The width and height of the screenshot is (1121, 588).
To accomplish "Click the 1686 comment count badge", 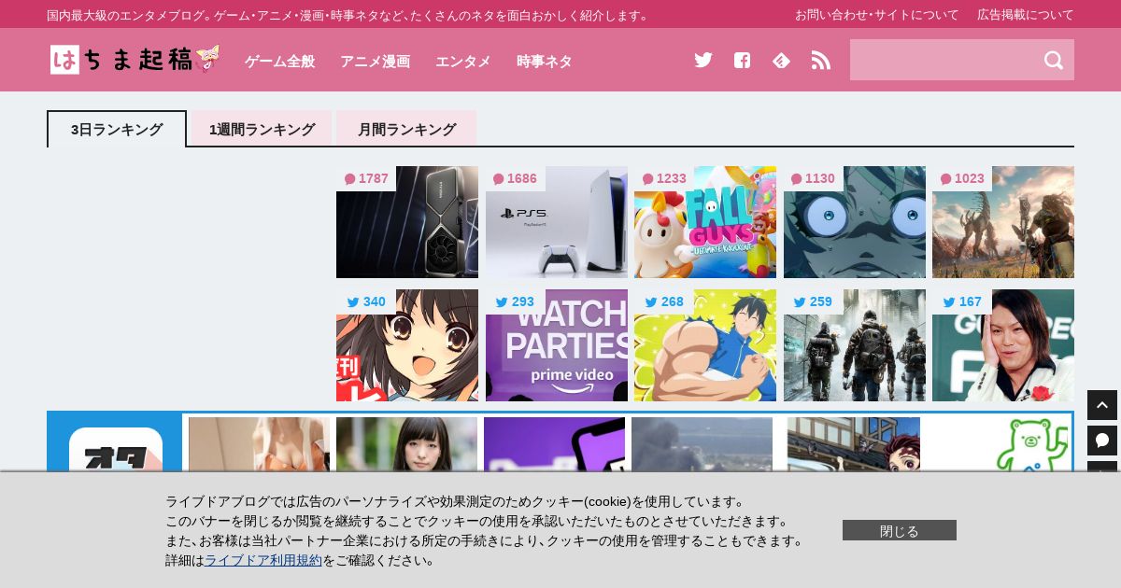I will tap(516, 178).
